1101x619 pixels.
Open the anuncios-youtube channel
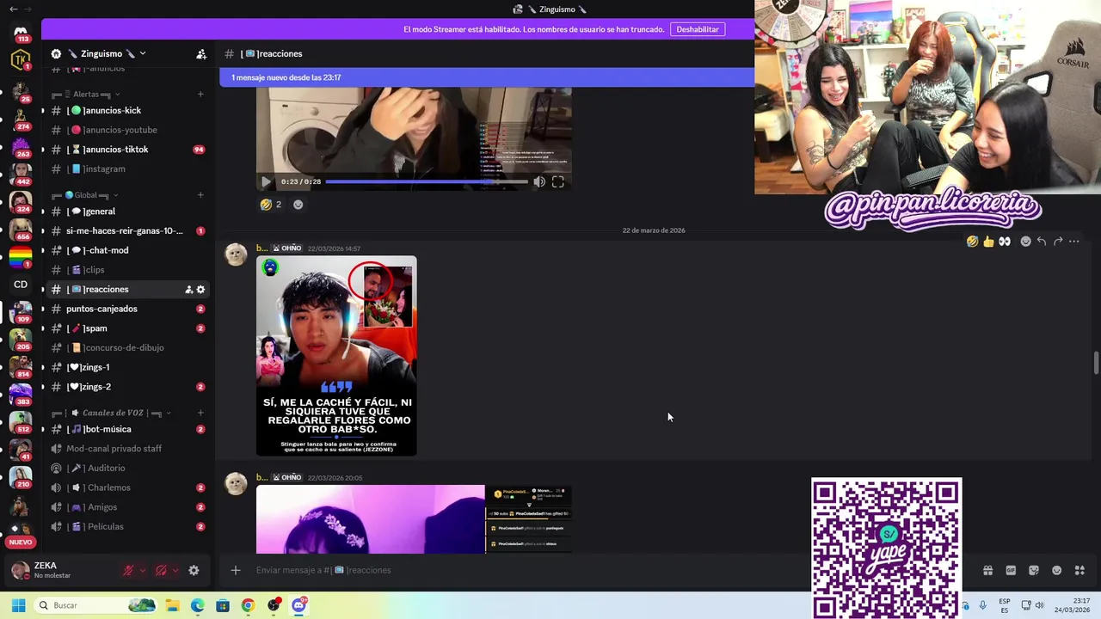tap(127, 130)
